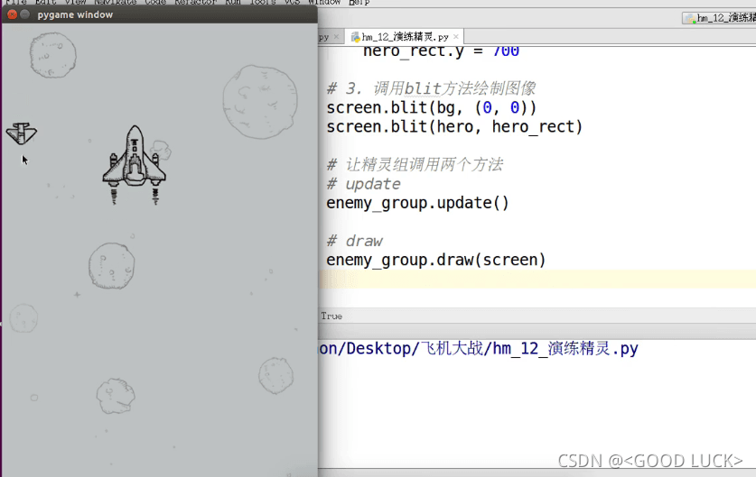Click the enemy_group.draw(screen) code line
The height and width of the screenshot is (477, 756).
[x=436, y=261]
